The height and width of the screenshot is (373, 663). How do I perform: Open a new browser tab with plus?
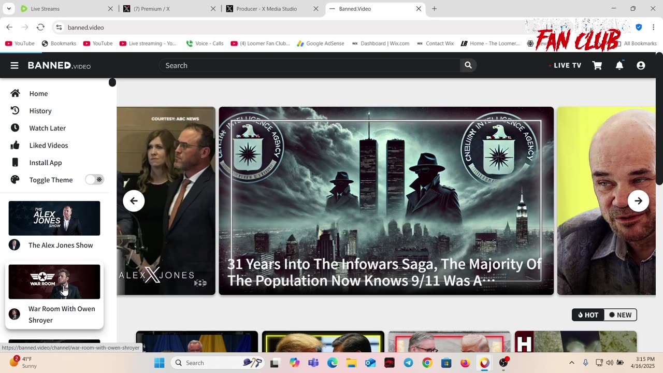click(434, 9)
